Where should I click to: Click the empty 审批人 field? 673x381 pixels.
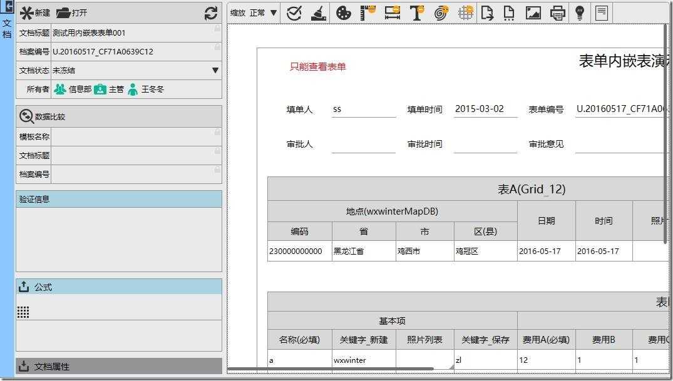pyautogui.click(x=364, y=144)
